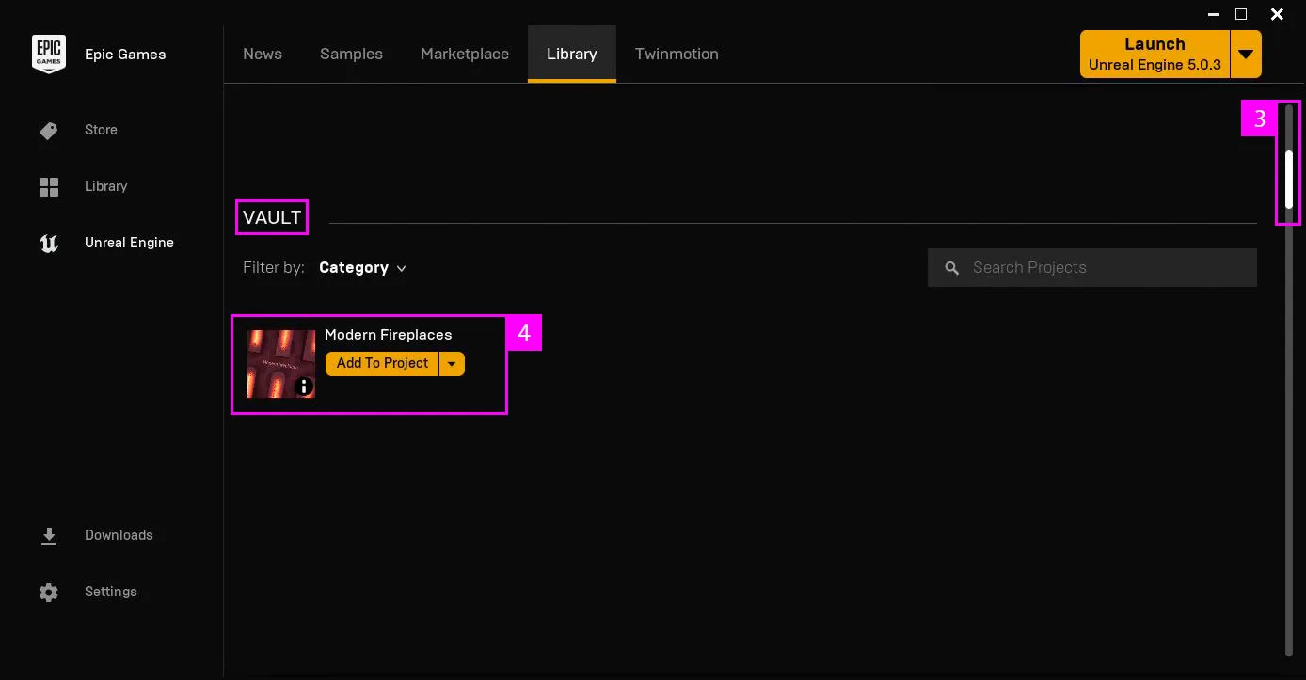Close the Epic Games Launcher window
This screenshot has height=680, width=1306.
click(1277, 14)
